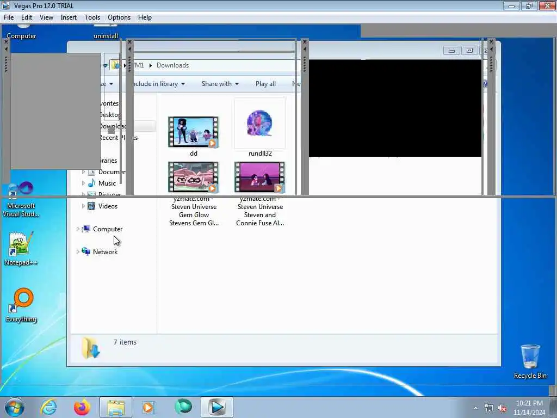Open the media player taskbar icon
This screenshot has width=557, height=418.
(148, 407)
